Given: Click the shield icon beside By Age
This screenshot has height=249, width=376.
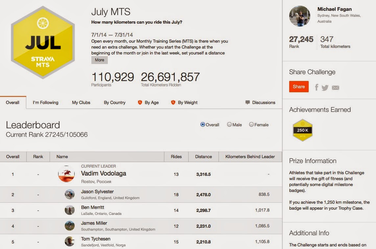Looking at the screenshot, I should pyautogui.click(x=140, y=102).
